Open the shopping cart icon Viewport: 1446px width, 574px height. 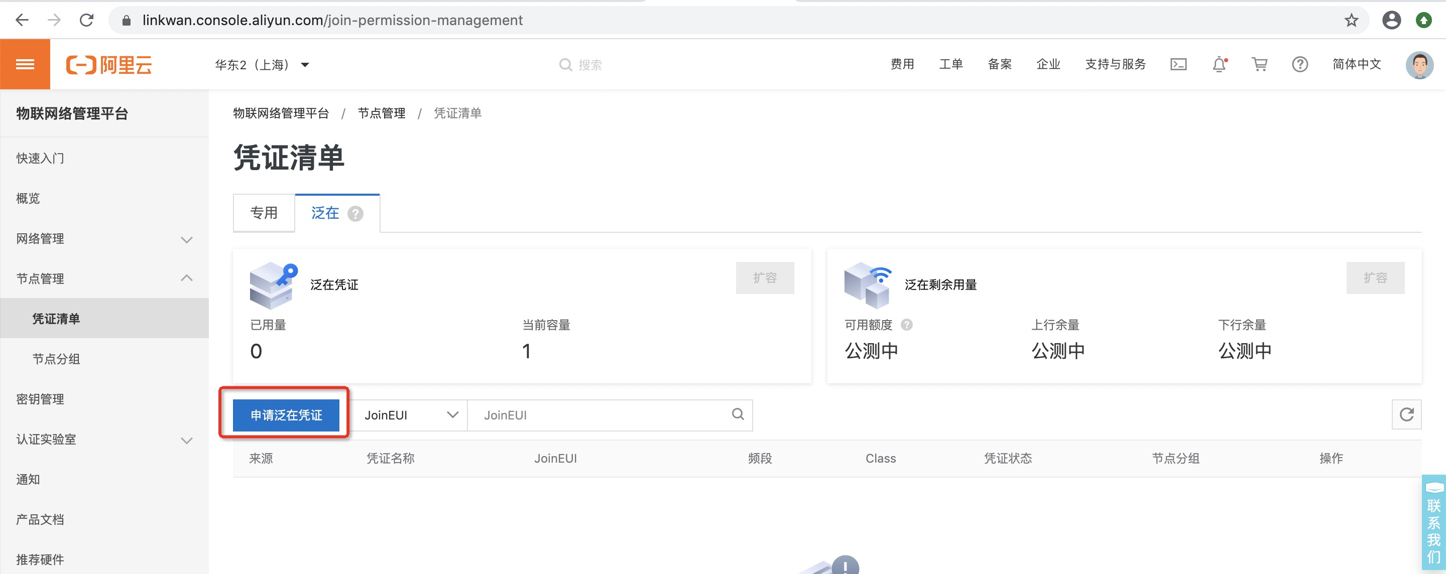click(1260, 65)
